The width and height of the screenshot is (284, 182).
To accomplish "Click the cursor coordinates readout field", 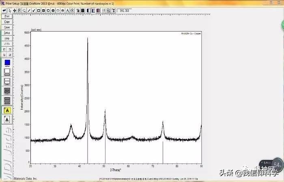I will click(x=125, y=11).
